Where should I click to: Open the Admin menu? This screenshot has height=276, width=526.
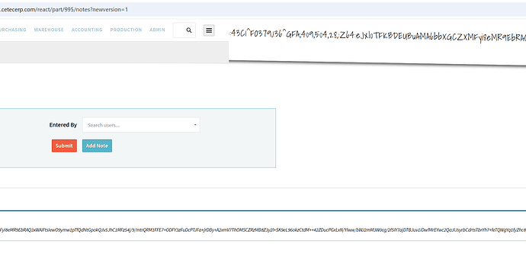[157, 30]
